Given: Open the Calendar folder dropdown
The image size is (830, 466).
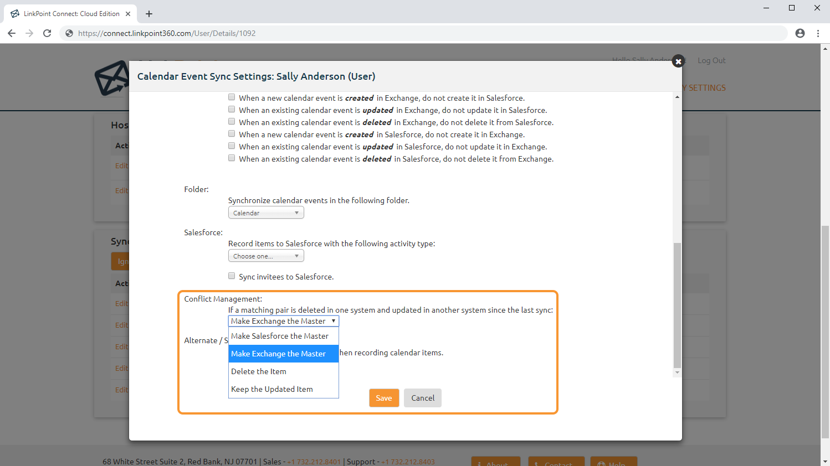Looking at the screenshot, I should coord(266,213).
